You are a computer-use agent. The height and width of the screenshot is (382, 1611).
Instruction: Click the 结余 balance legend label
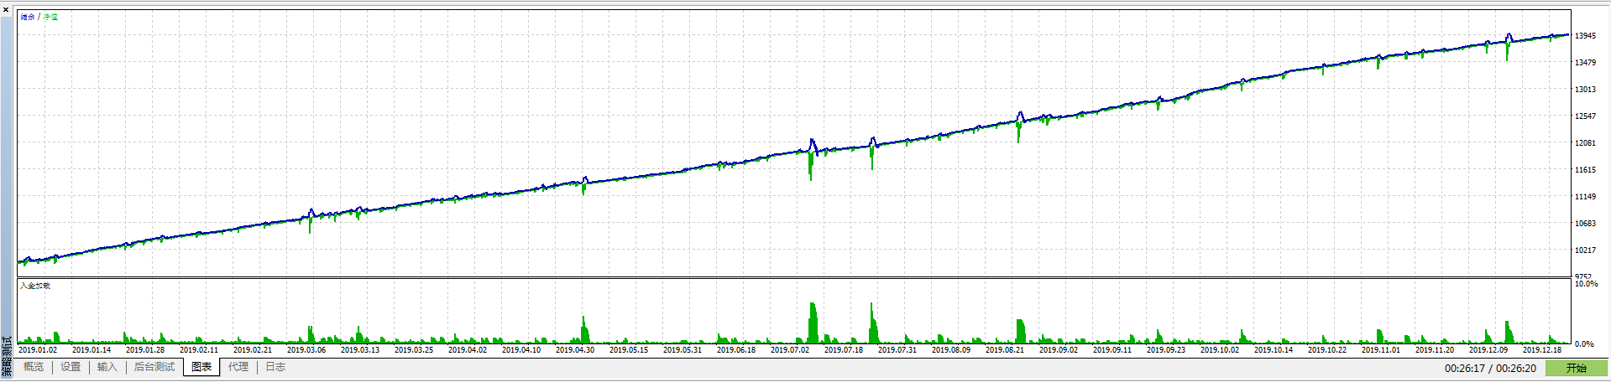click(x=28, y=17)
